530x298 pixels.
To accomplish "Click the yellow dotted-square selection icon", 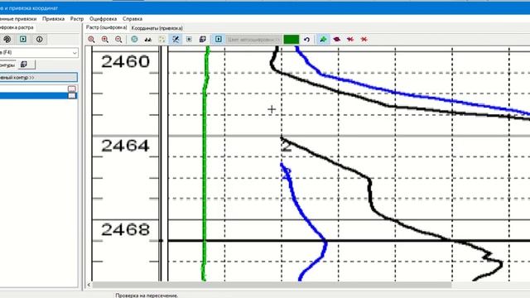I will click(x=162, y=39).
